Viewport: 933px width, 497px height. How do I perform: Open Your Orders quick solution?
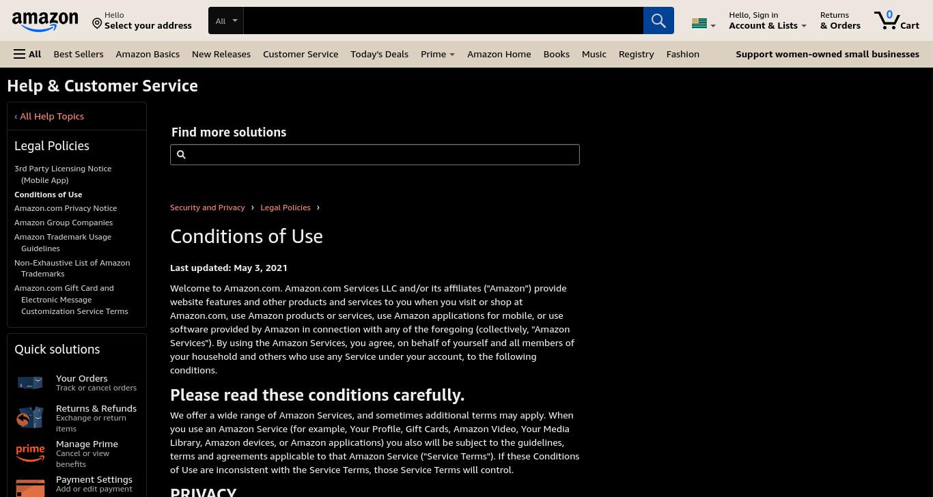[96, 382]
